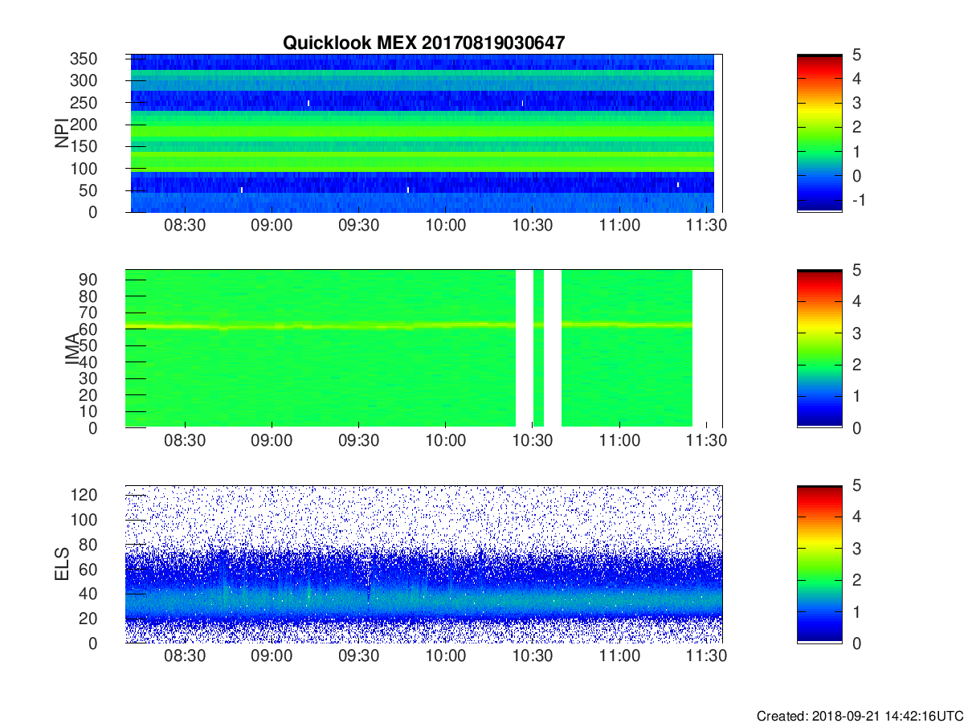
Task: Select the ELS y-axis label
Action: point(62,564)
